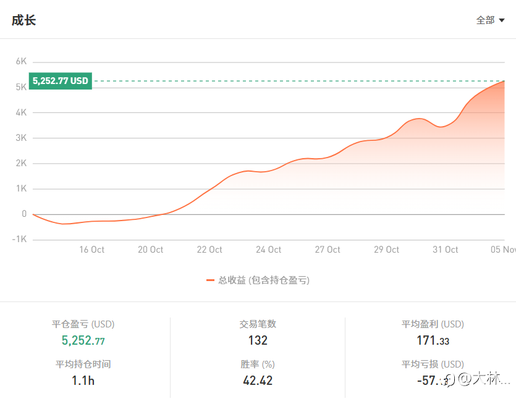Click the 大林 watermark username text
Viewport: 516px width, 404px height.
click(484, 379)
